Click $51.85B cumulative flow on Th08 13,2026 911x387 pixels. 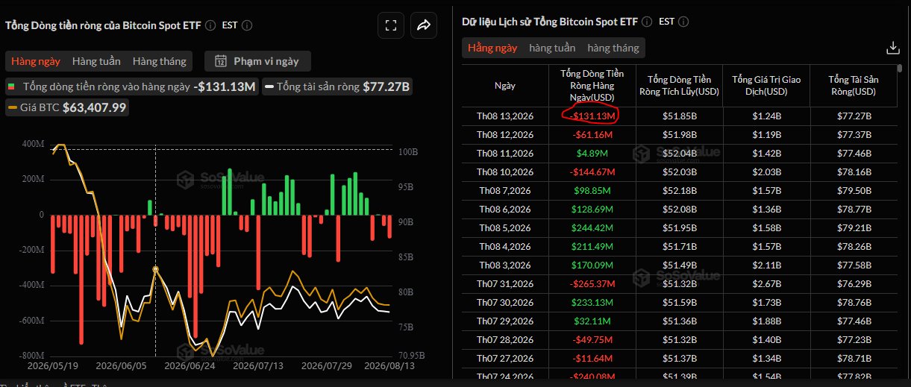679,116
